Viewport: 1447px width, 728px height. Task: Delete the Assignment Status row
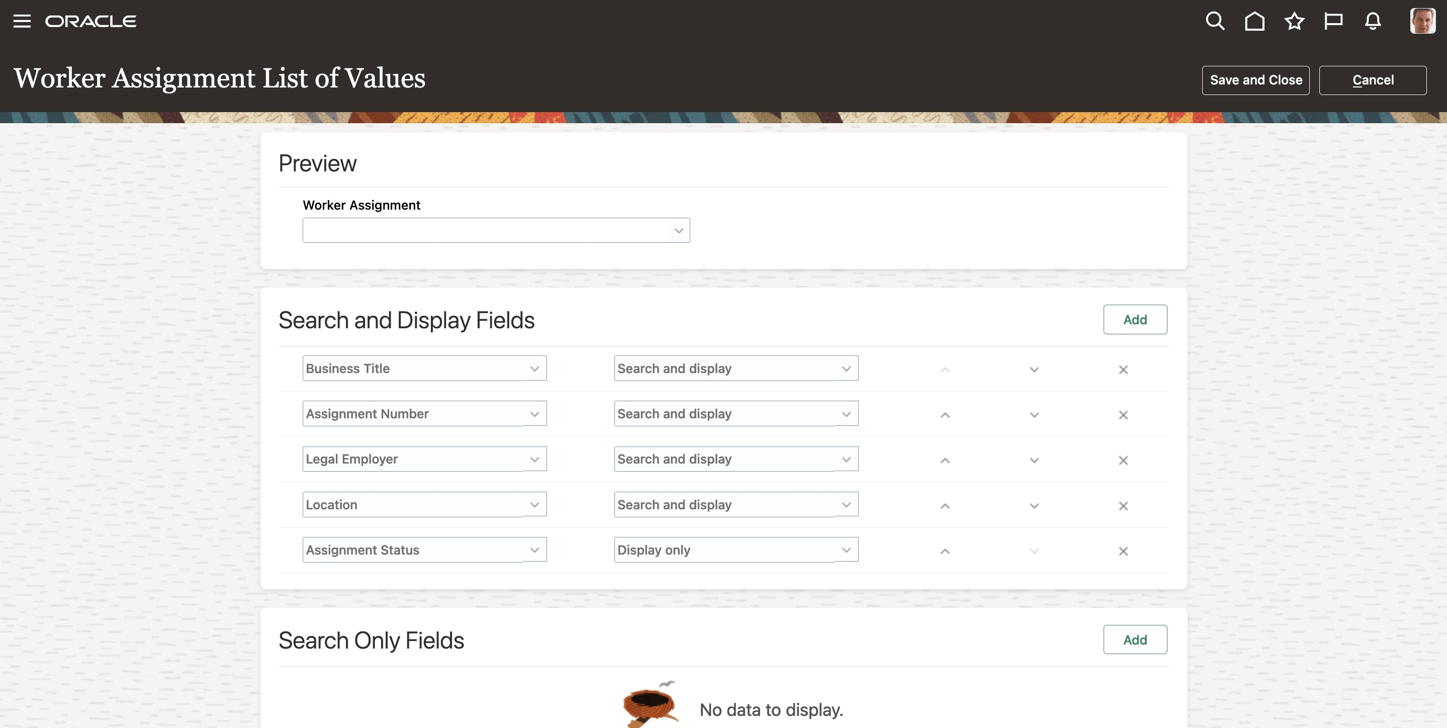click(x=1123, y=551)
